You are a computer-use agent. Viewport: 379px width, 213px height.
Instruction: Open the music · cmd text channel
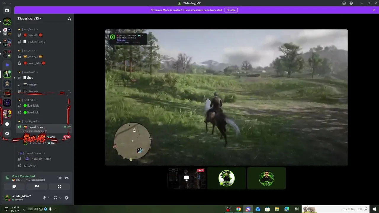pos(44,159)
